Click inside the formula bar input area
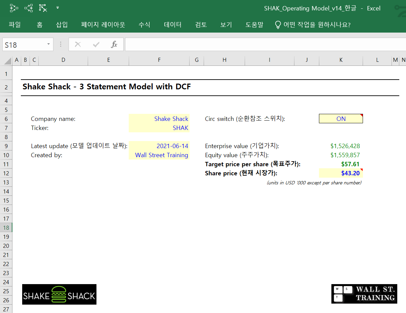This screenshot has width=406, height=313. pyautogui.click(x=266, y=44)
